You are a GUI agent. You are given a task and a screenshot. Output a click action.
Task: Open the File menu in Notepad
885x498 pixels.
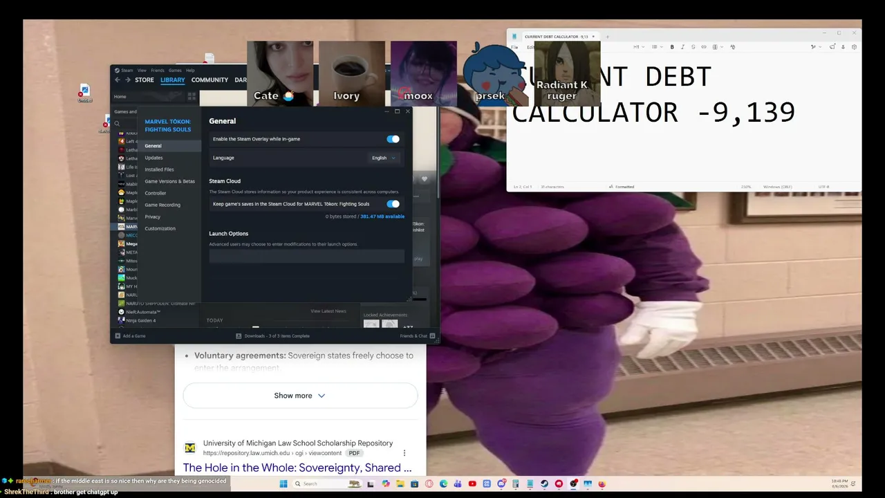[514, 47]
